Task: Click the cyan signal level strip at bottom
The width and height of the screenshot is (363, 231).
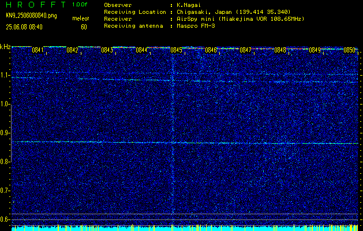Action: pos(185,228)
